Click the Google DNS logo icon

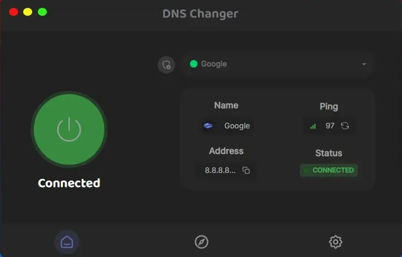[208, 126]
